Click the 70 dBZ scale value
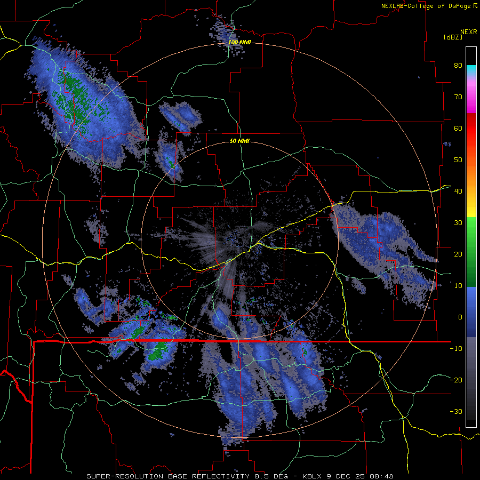This screenshot has width=480, height=480. click(458, 97)
